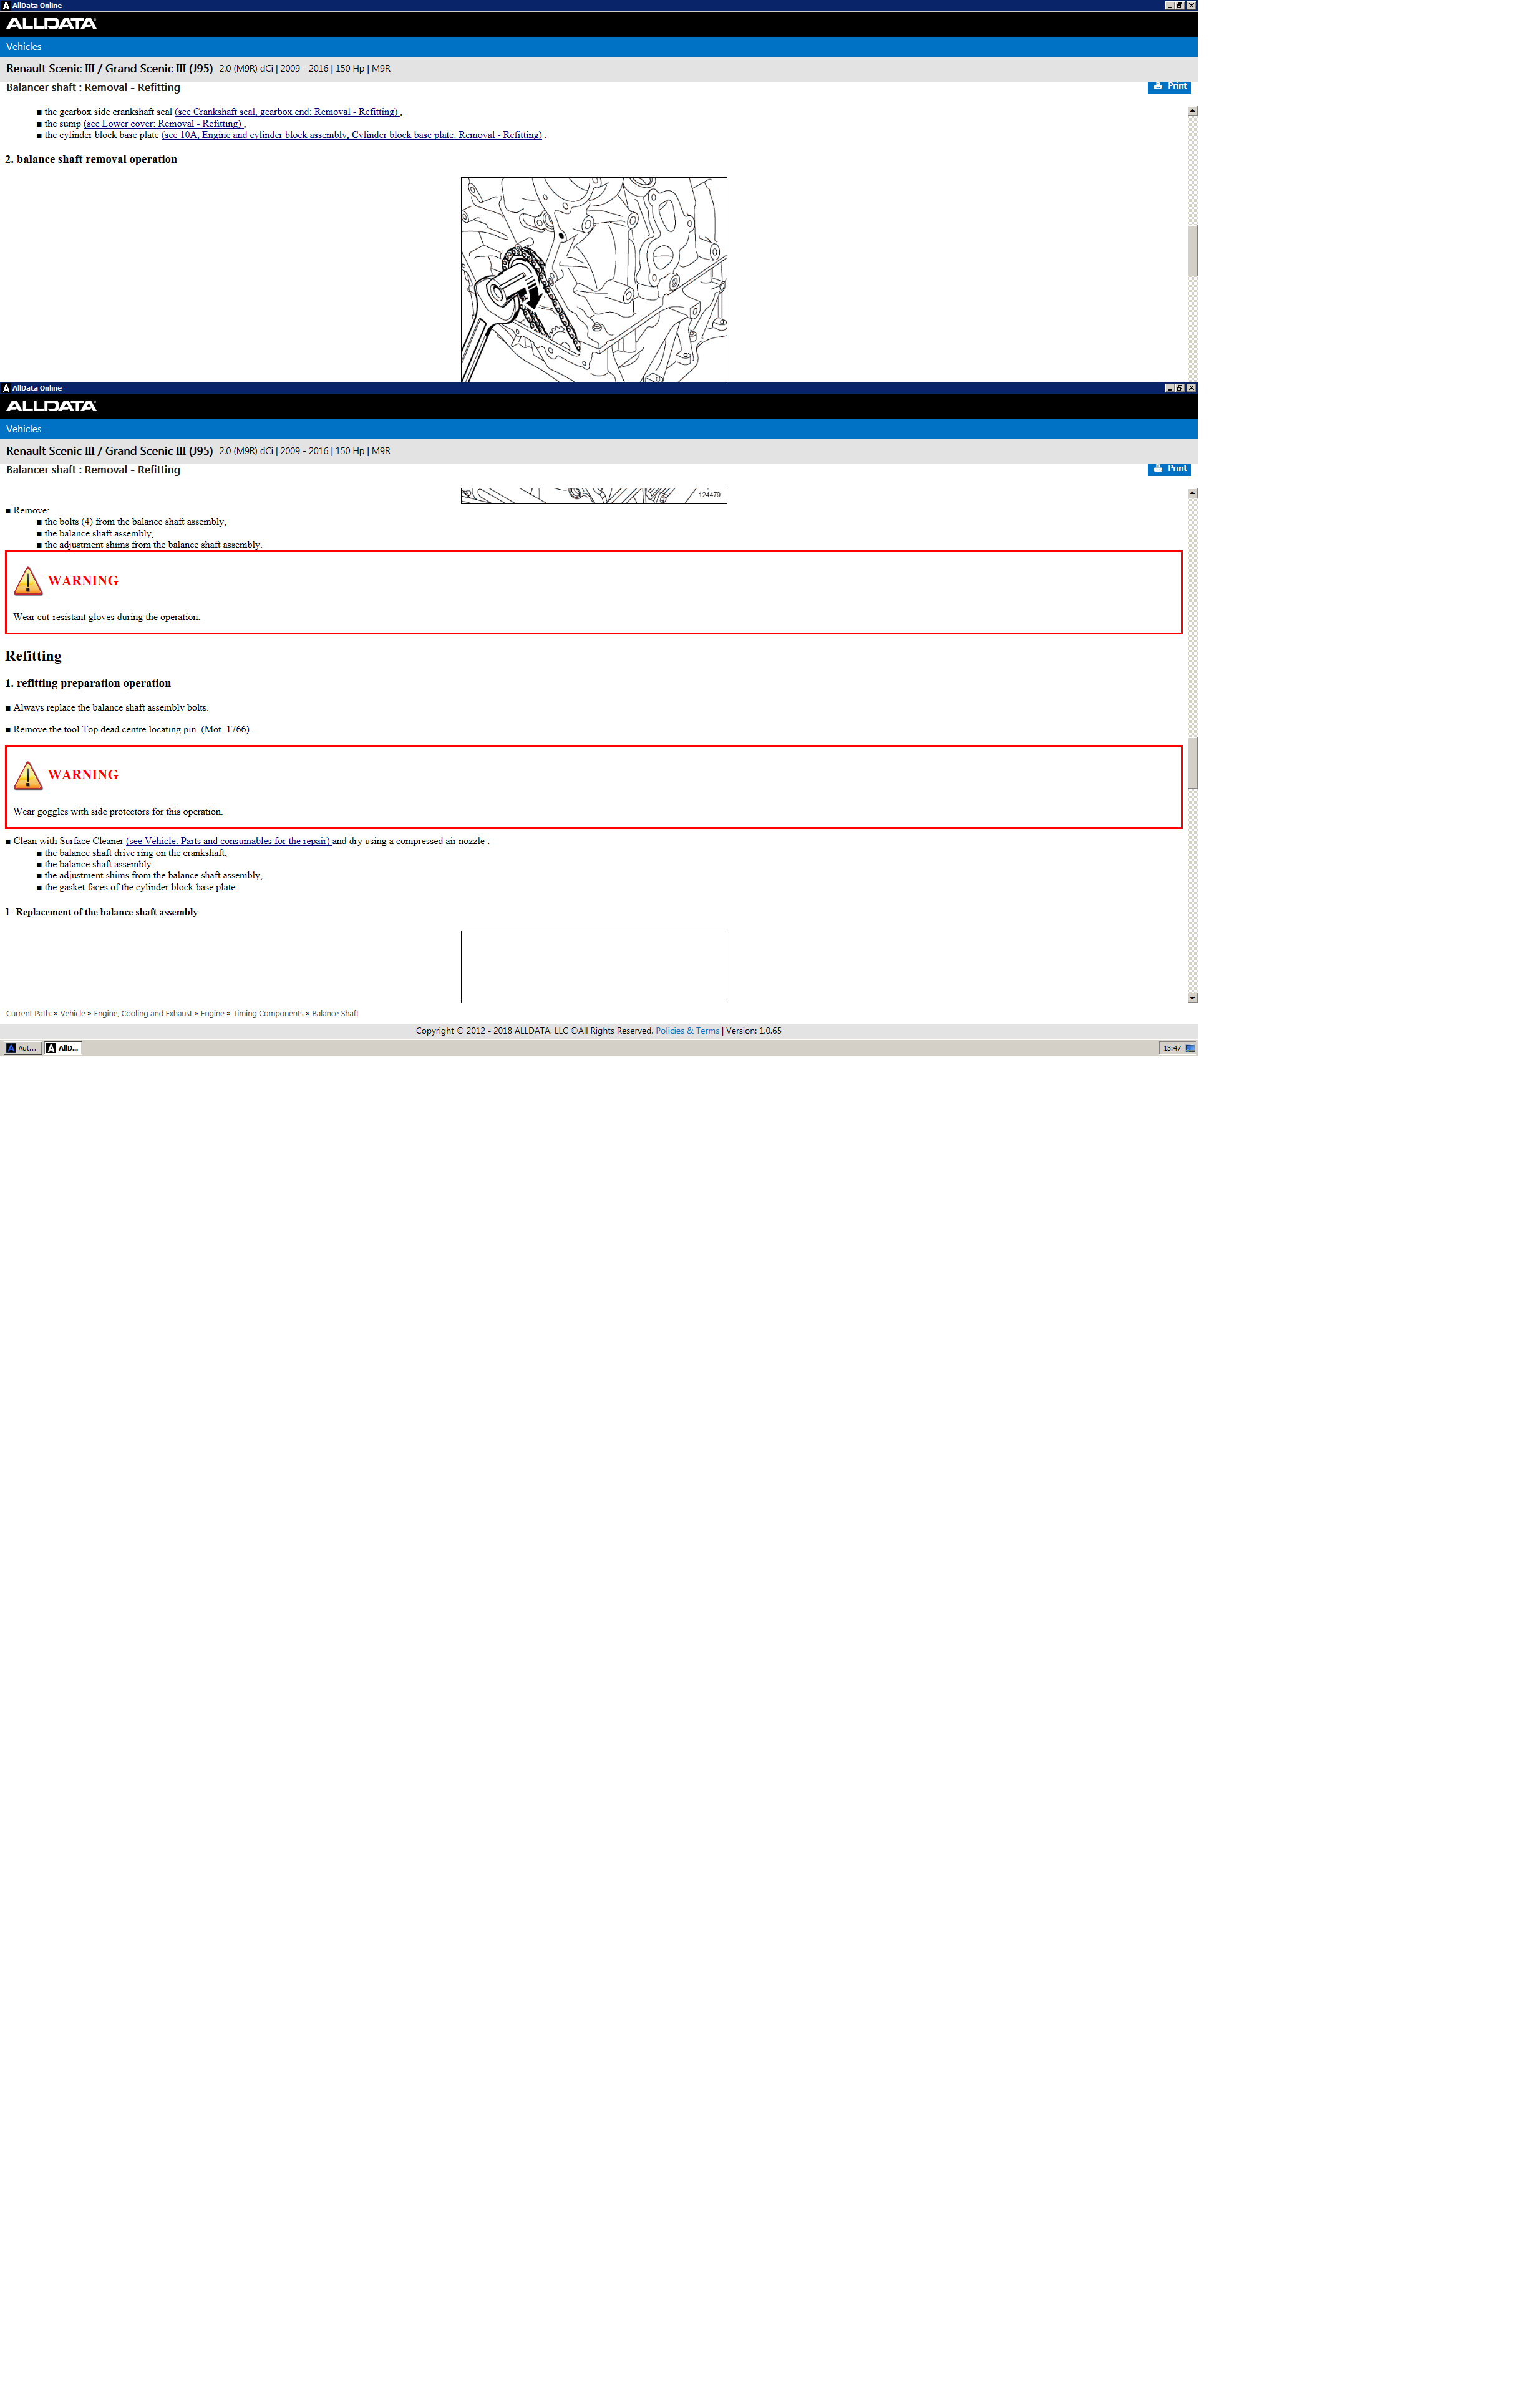Screen dimensions: 1519x2408
Task: Click the scrollbar thumb in the top window
Action: (1193, 251)
